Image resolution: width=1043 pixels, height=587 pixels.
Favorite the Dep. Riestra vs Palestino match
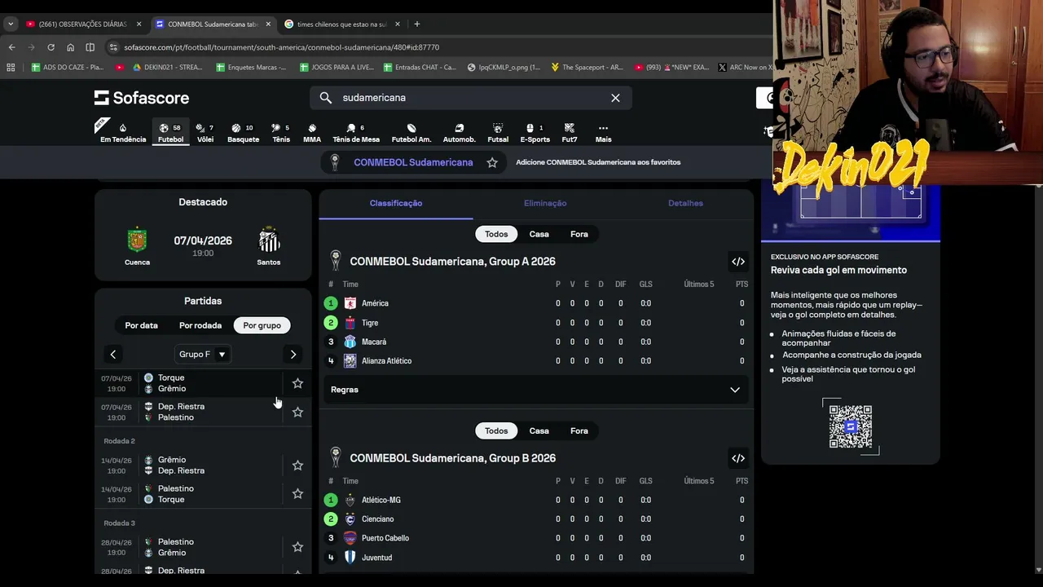(x=297, y=412)
